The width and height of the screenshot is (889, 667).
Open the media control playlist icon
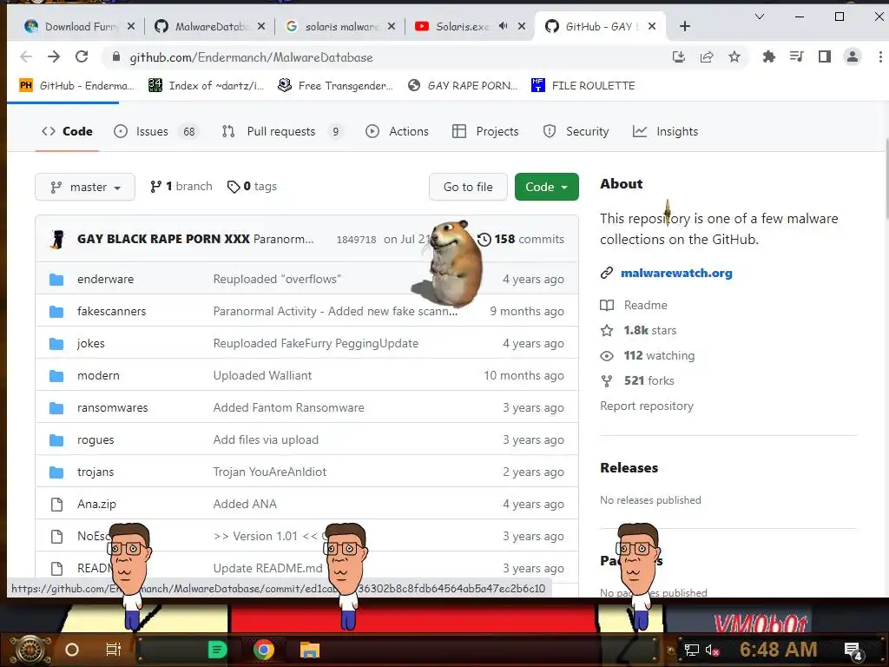[797, 56]
